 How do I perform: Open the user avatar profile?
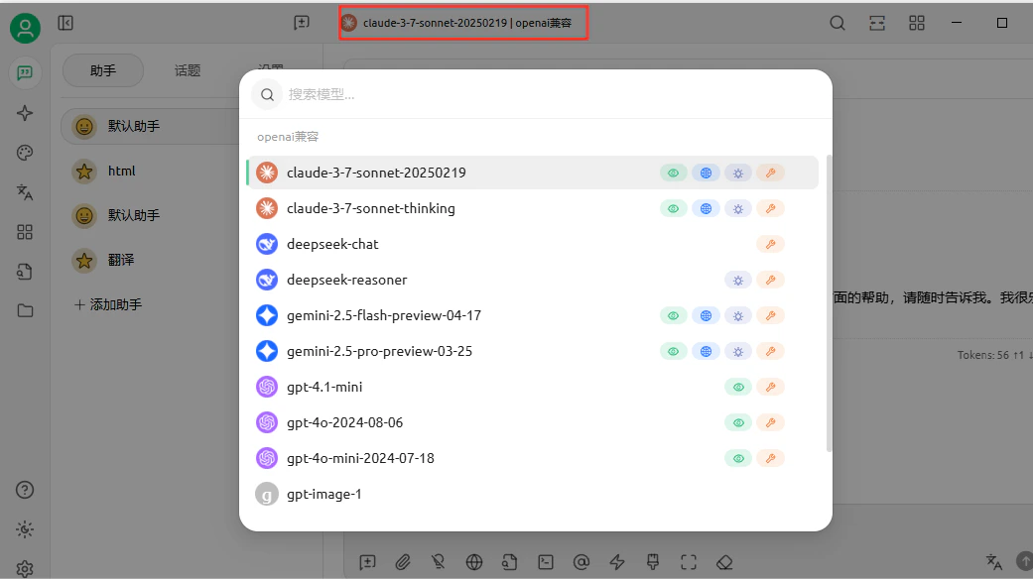click(25, 28)
